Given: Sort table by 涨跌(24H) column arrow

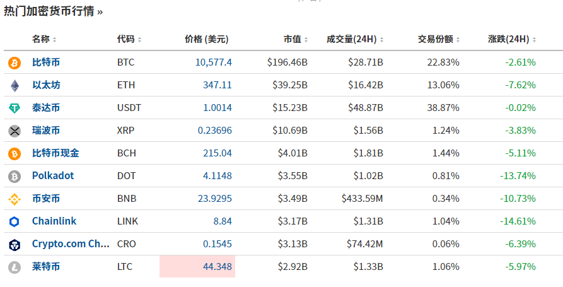Looking at the screenshot, I should 534,40.
